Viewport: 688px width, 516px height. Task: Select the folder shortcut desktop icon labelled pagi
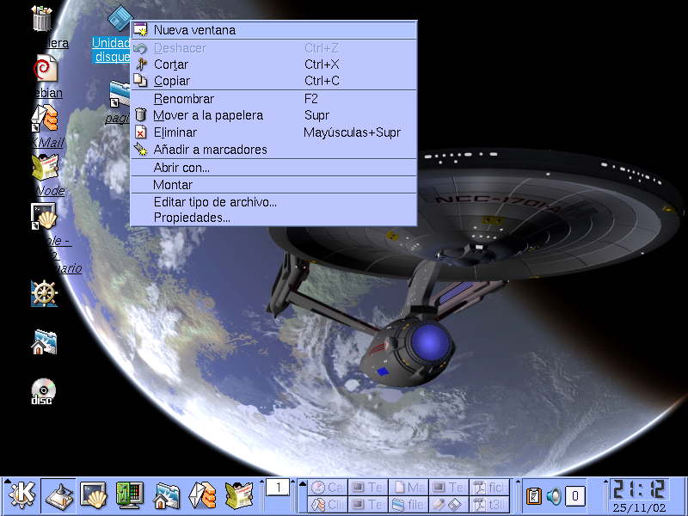120,94
